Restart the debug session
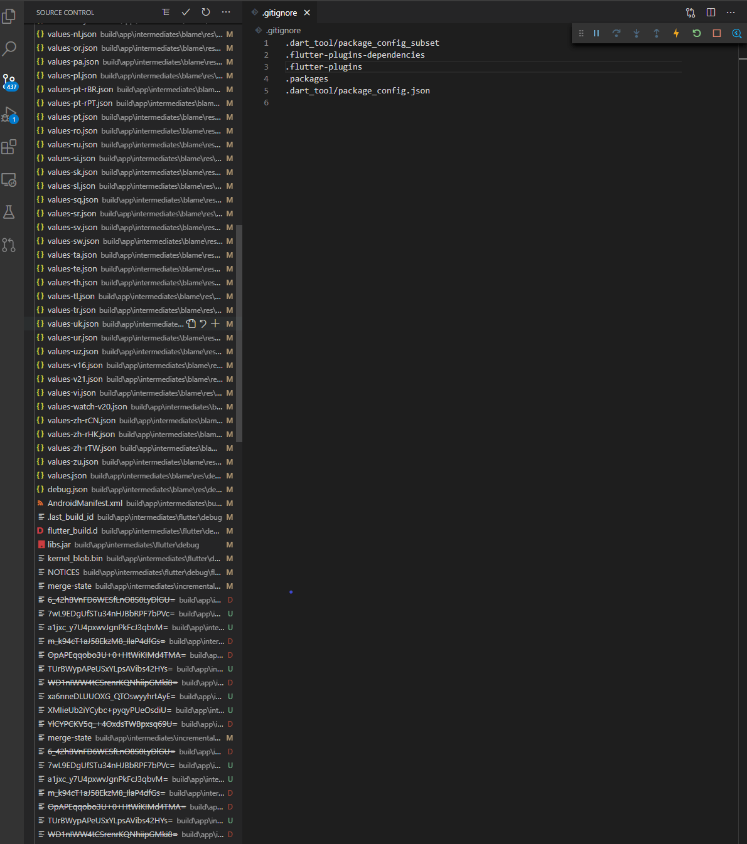This screenshot has height=844, width=747. tap(696, 33)
